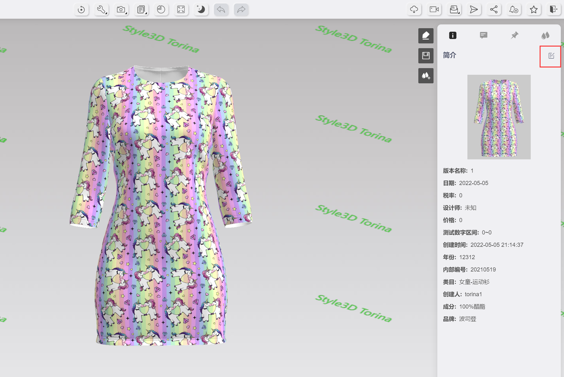Click the redo arrow button

tap(241, 10)
